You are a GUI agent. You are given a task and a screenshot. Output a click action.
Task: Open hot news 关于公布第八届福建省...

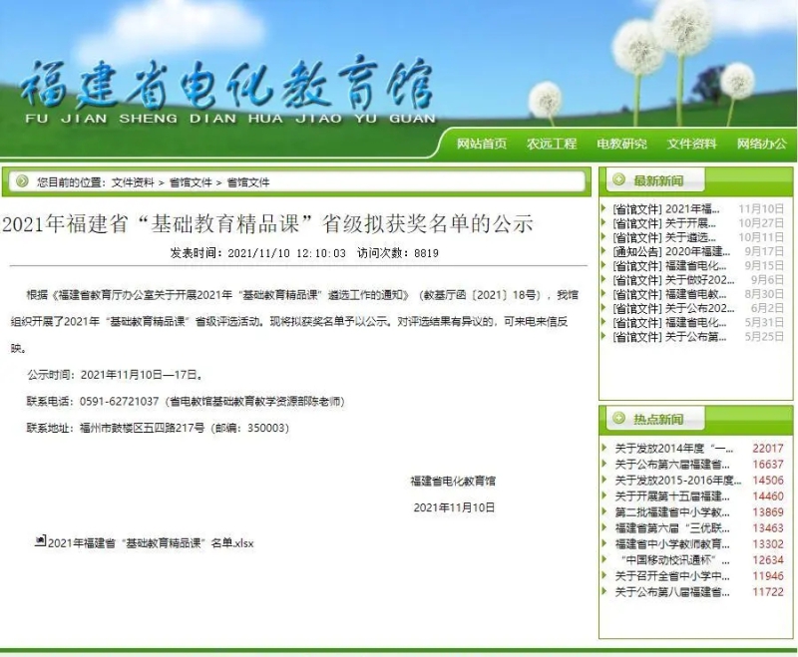pos(672,592)
